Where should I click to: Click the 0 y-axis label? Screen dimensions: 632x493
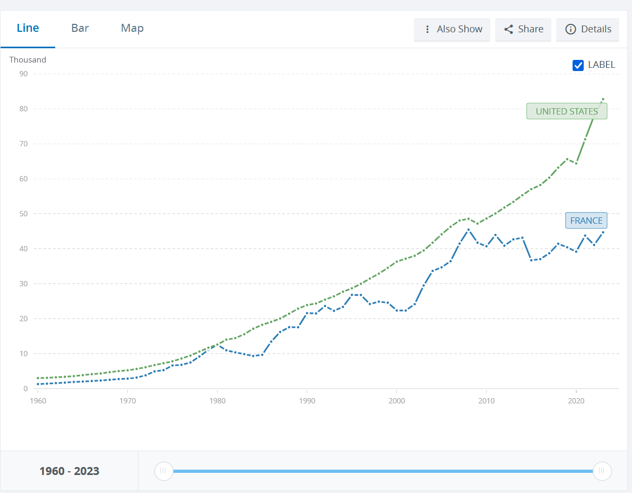tap(25, 389)
